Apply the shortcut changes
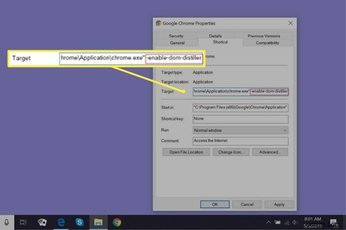Image resolution: width=346 pixels, height=230 pixels. (x=279, y=205)
